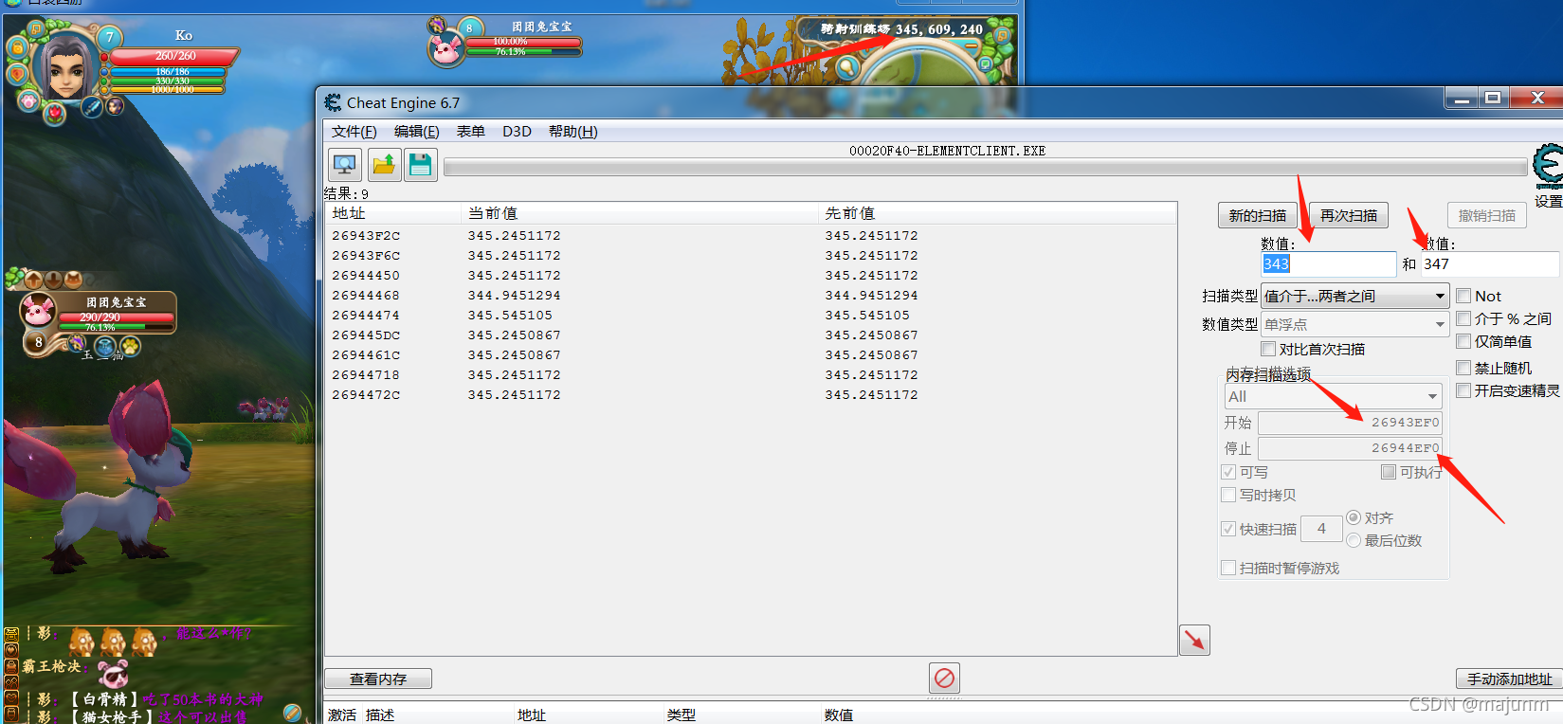Viewport: 1563px width, 724px height.
Task: Click the scan progress bar
Action: (986, 168)
